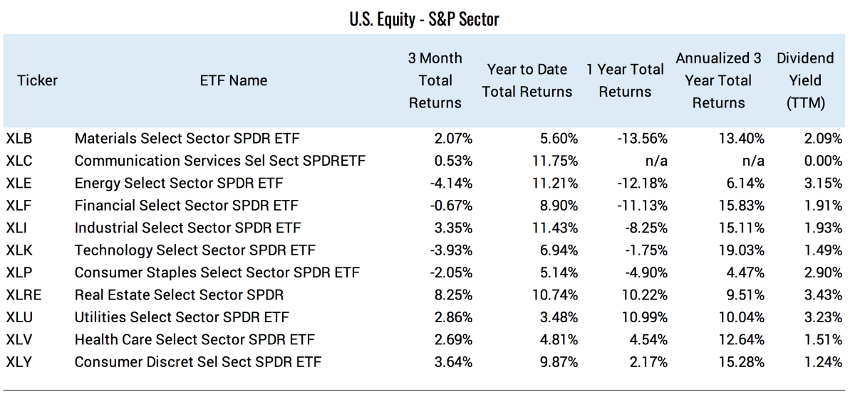Screen dimensions: 855x409
Task: Click Technology annualized 3 year return 19.03%
Action: (x=742, y=250)
